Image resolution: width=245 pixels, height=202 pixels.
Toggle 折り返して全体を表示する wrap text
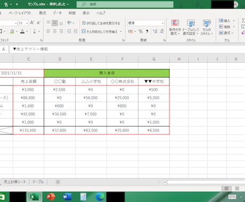tap(101, 23)
